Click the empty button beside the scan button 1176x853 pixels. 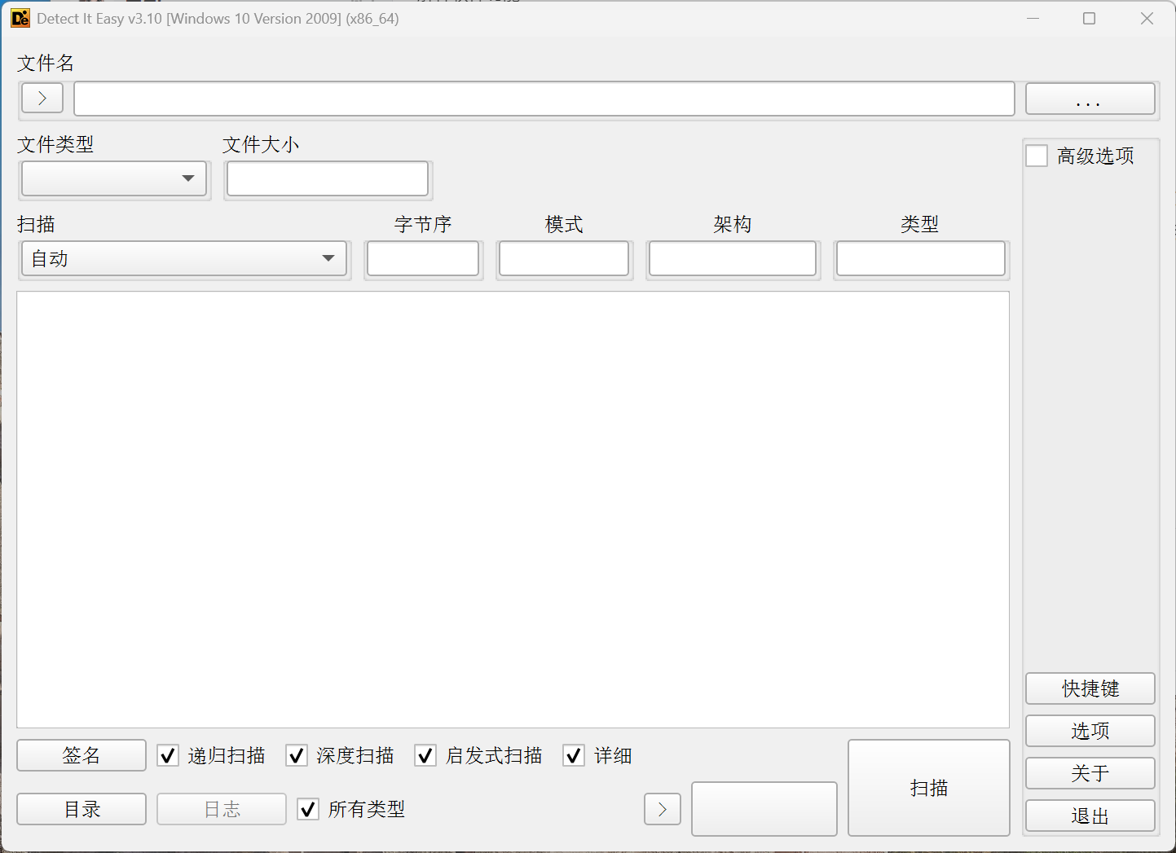click(764, 809)
